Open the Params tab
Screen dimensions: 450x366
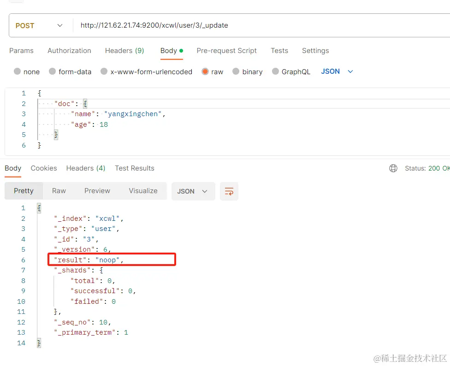21,51
